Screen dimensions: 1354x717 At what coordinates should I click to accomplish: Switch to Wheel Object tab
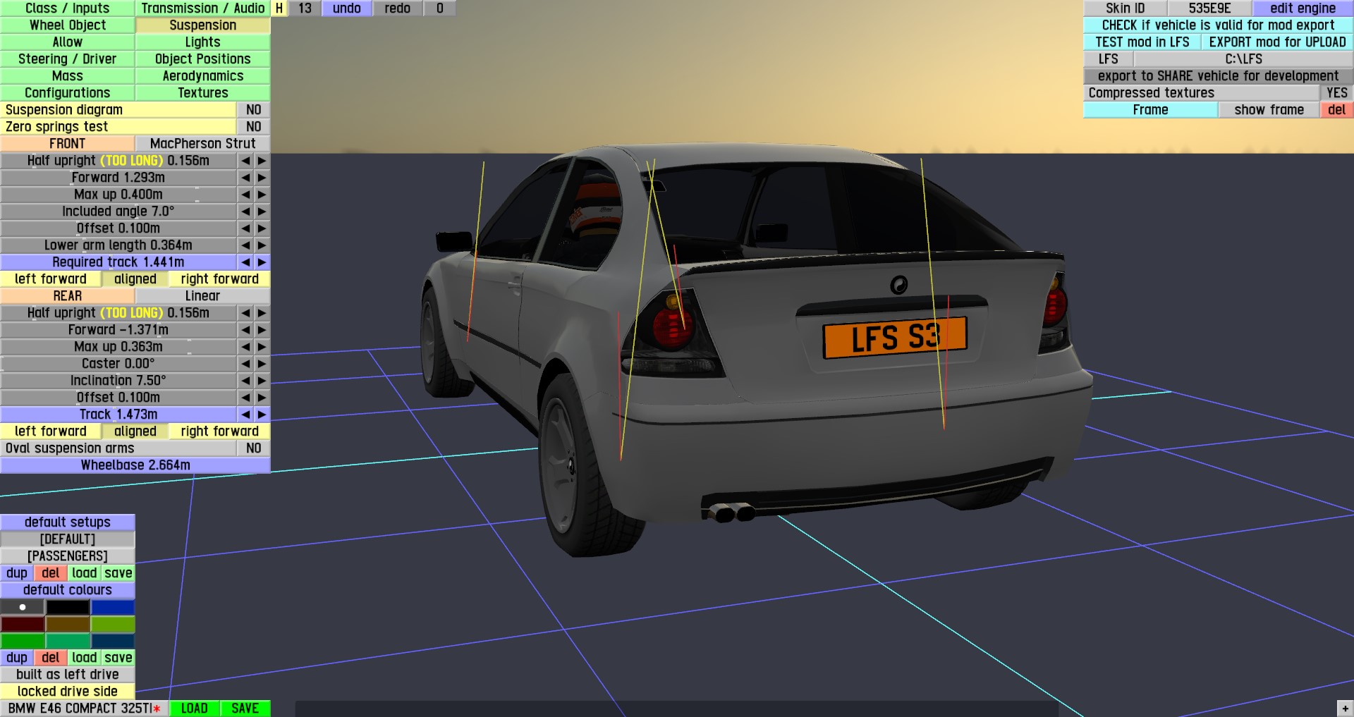pyautogui.click(x=68, y=25)
